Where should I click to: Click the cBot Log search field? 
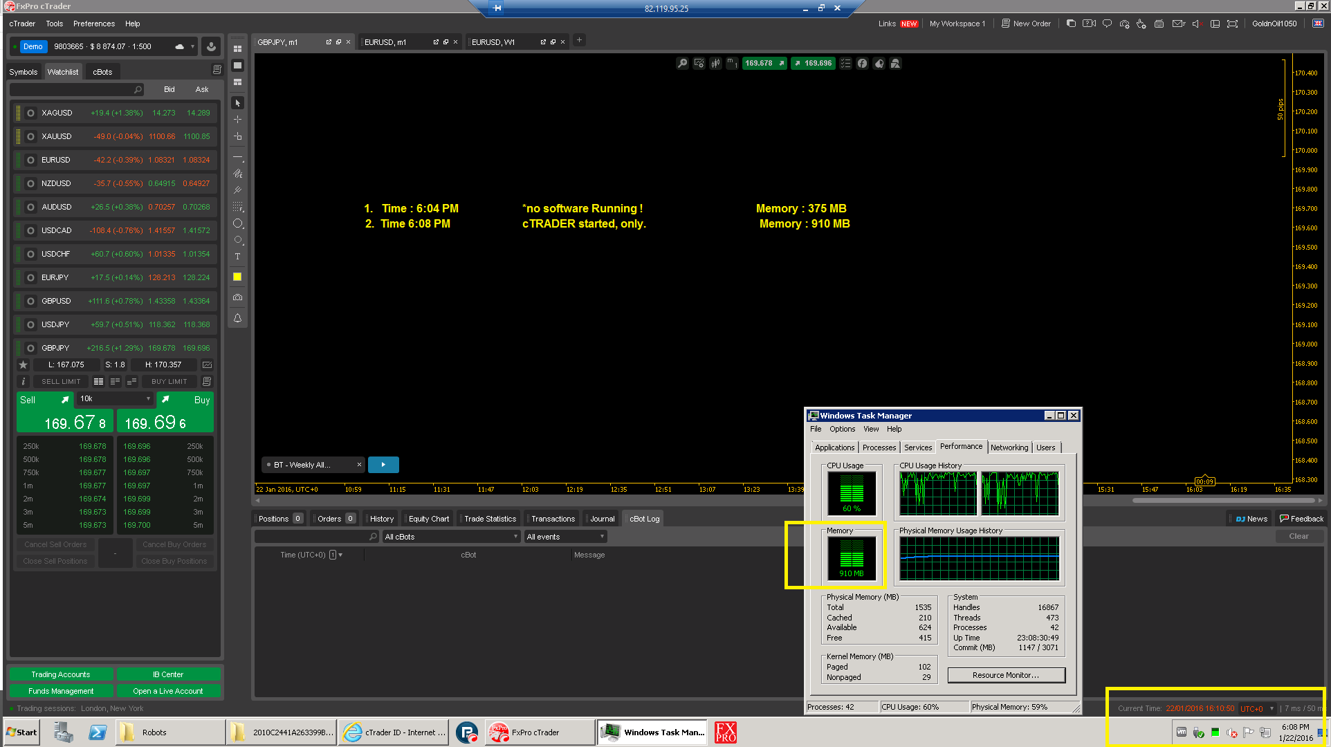coord(317,537)
